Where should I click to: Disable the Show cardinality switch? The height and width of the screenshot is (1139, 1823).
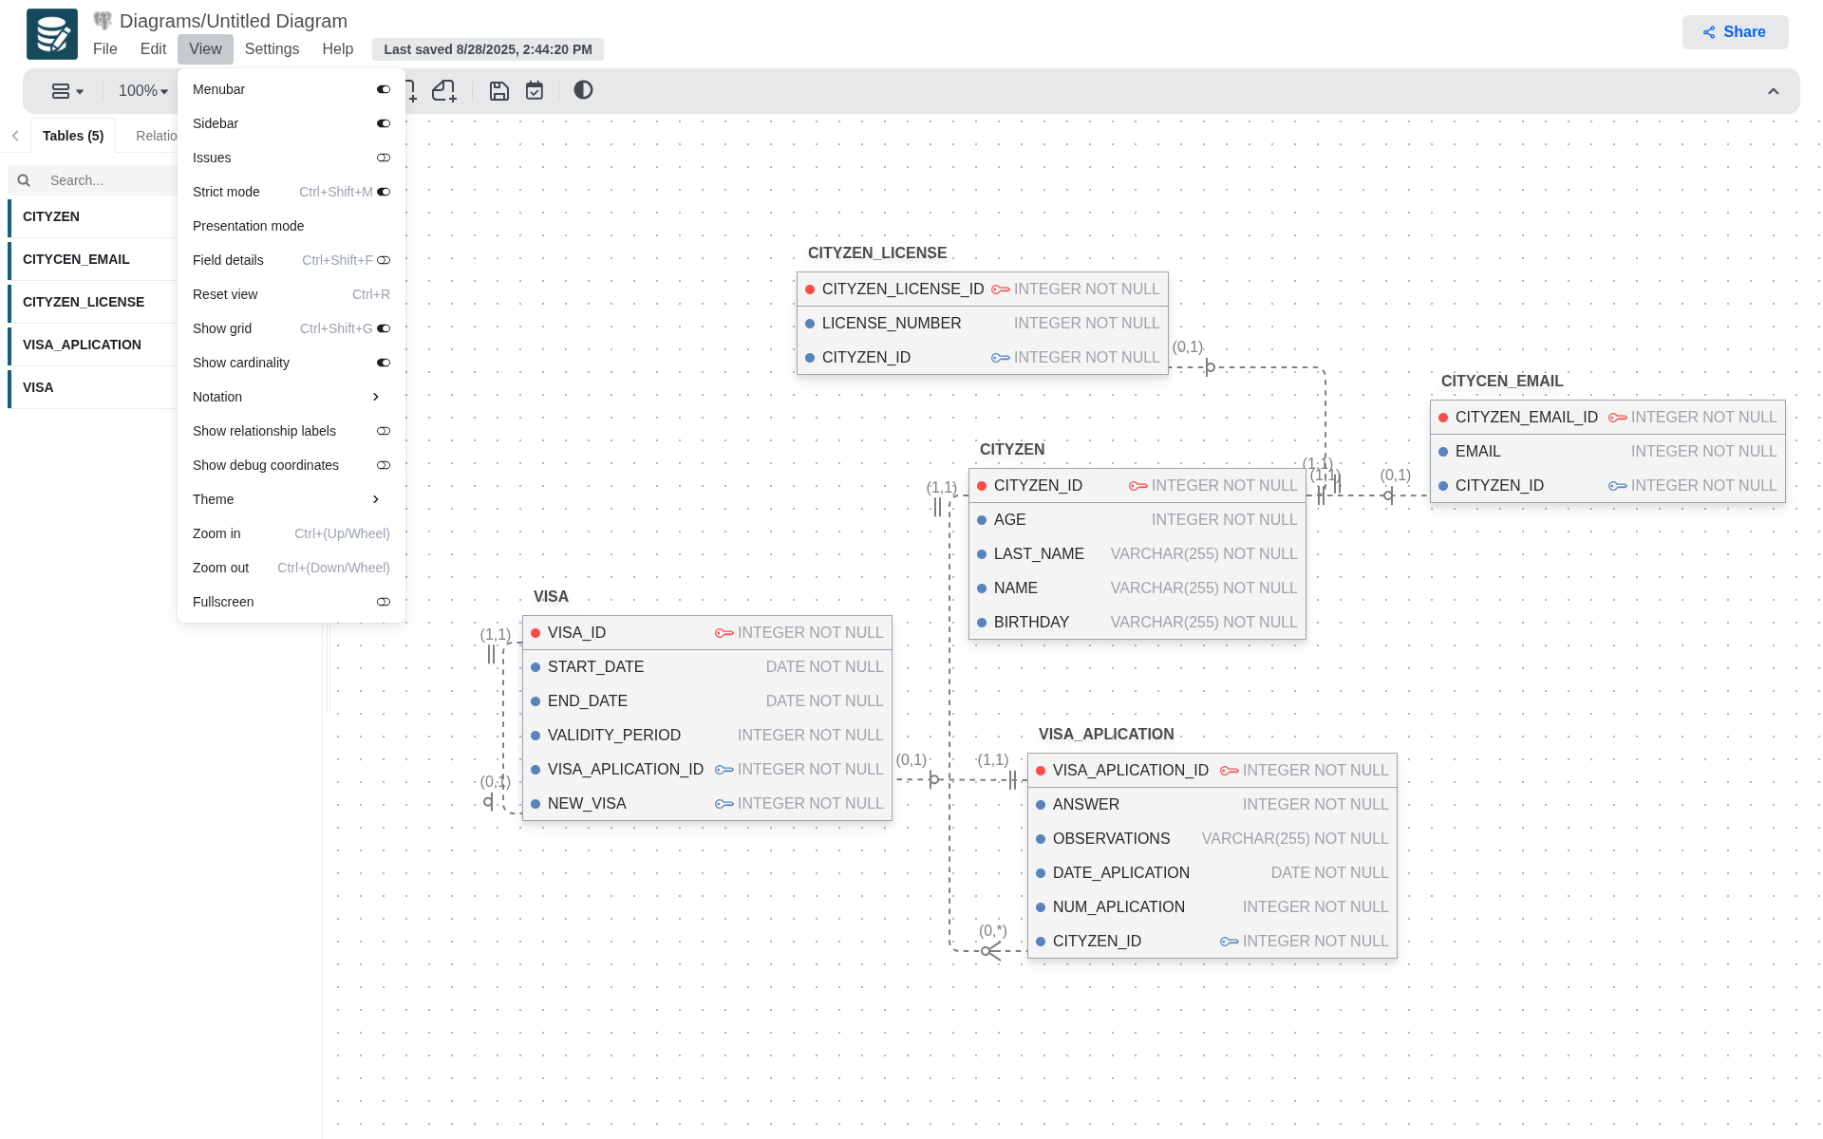384,363
